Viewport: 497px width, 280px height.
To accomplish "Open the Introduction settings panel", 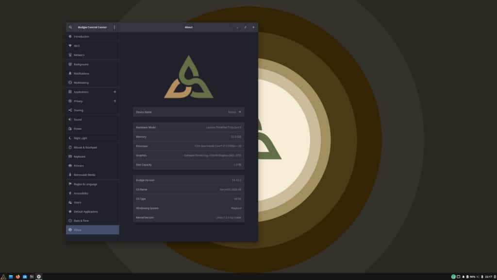I will coord(93,36).
